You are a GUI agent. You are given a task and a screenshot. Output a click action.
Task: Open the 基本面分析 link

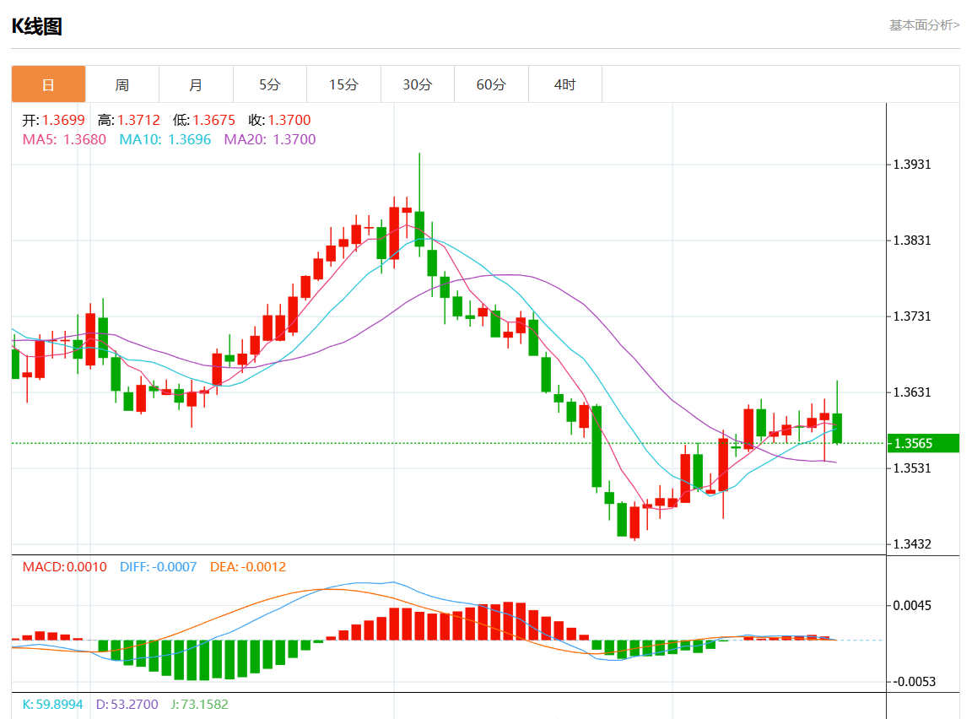(924, 25)
